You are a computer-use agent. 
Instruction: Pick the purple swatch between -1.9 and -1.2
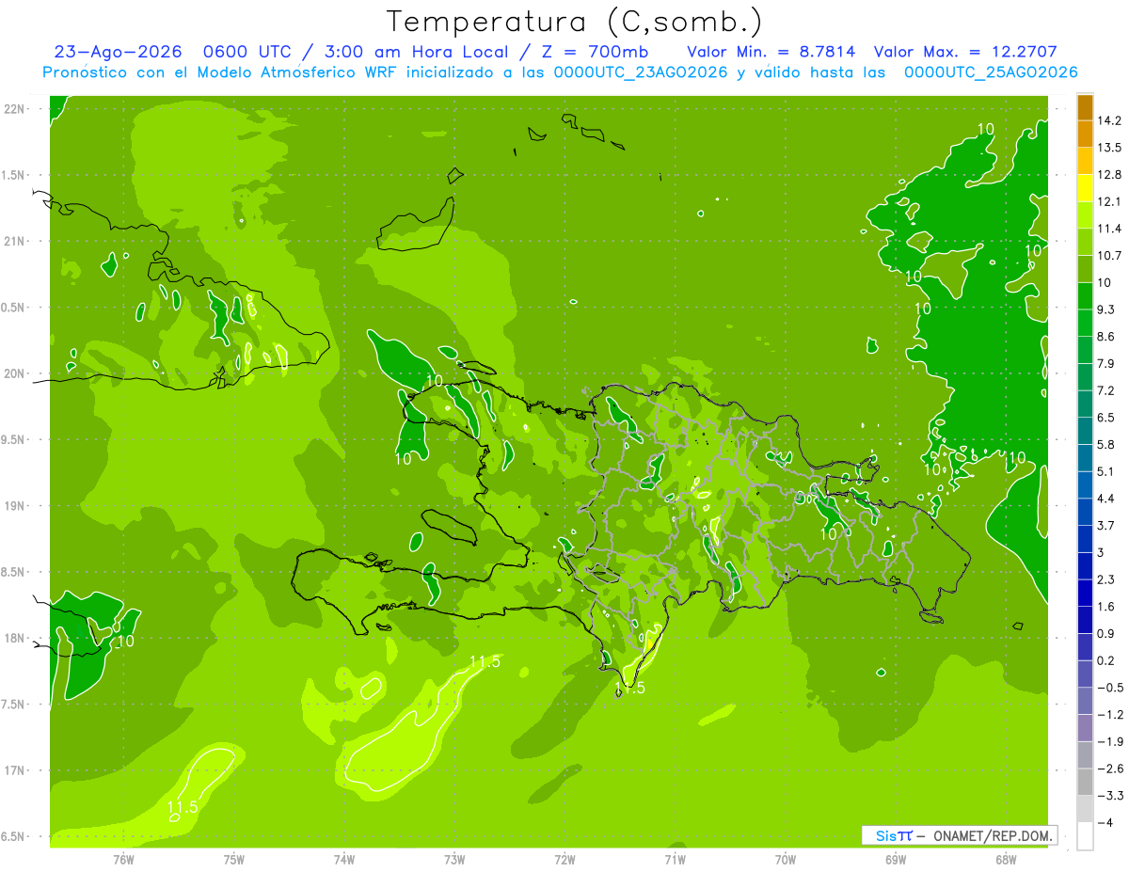(x=1085, y=728)
